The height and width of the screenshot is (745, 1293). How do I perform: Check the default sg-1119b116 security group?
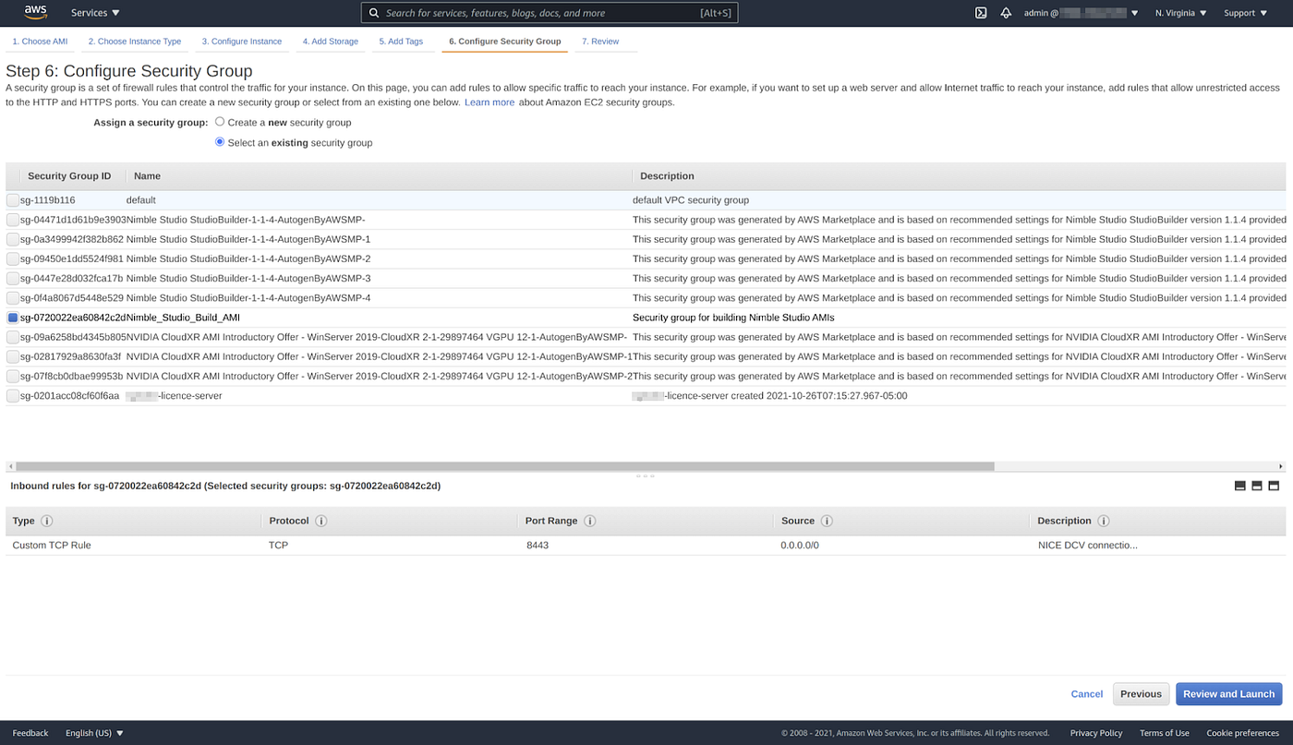(13, 200)
